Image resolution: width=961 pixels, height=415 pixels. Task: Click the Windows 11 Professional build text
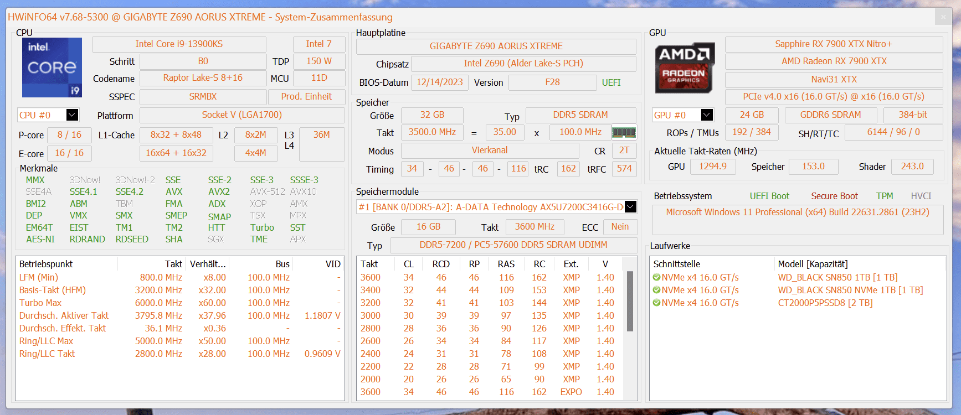coord(798,212)
